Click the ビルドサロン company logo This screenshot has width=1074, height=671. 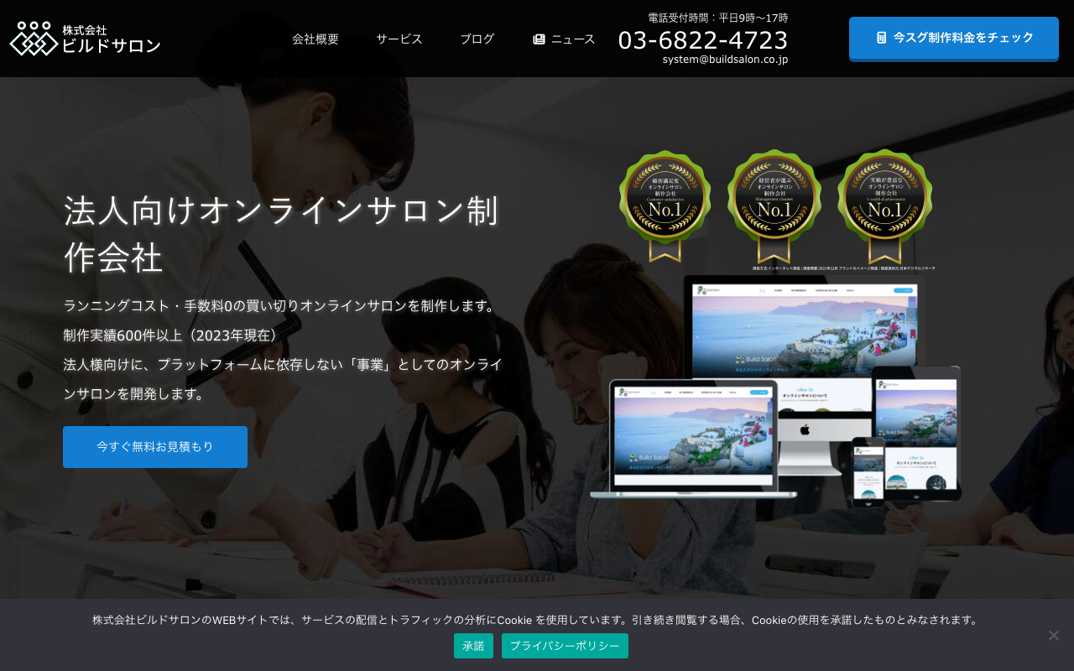[x=85, y=39]
